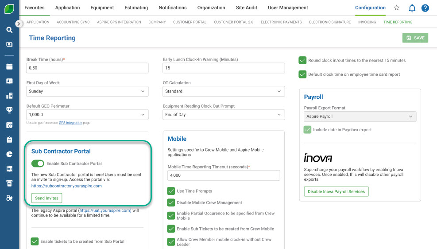Uncheck Default clock time on time card
The width and height of the screenshot is (437, 249).
(302, 74)
